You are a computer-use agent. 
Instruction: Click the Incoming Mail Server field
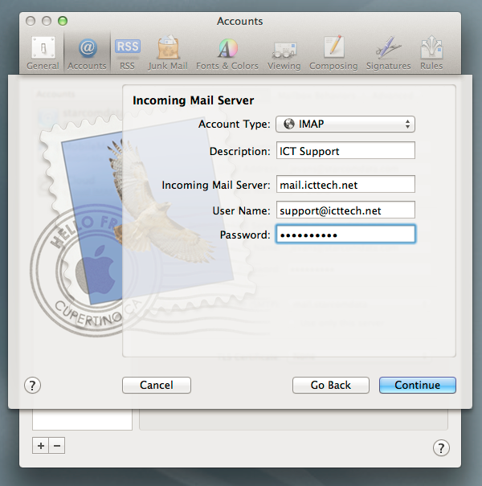345,185
